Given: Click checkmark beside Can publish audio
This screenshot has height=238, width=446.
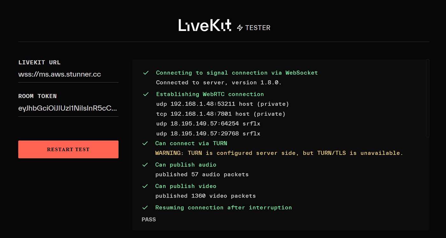Looking at the screenshot, I should pyautogui.click(x=145, y=165).
